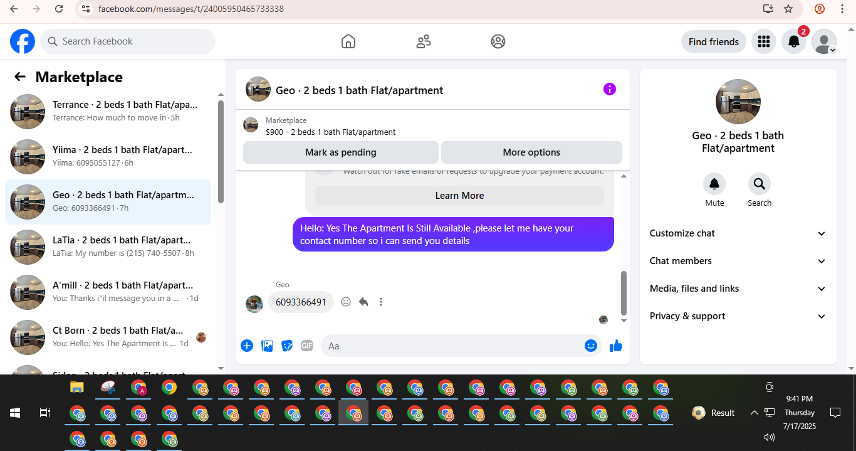Viewport: 856px width, 451px height.
Task: Bookmark this page with star icon
Action: pos(788,9)
